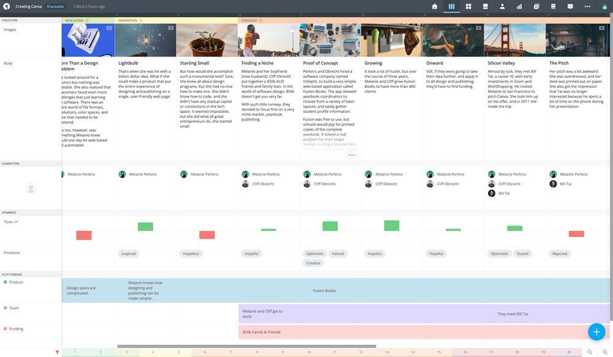The height and width of the screenshot is (357, 613).
Task: Click image icon on Lightbulb thumbnail
Action: [x=170, y=28]
